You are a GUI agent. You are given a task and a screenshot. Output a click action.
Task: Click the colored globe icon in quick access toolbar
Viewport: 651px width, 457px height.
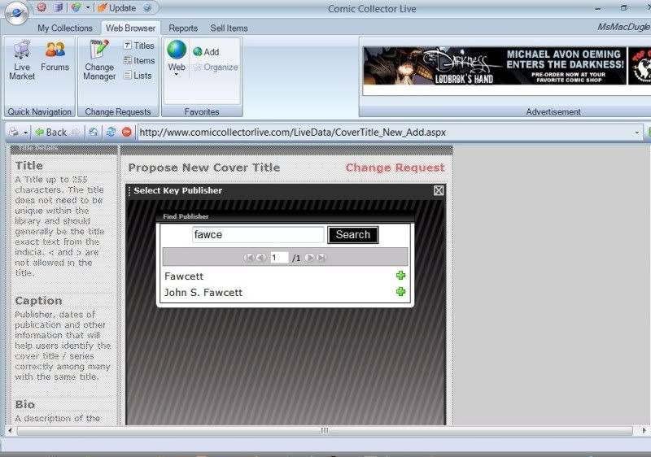76,7
